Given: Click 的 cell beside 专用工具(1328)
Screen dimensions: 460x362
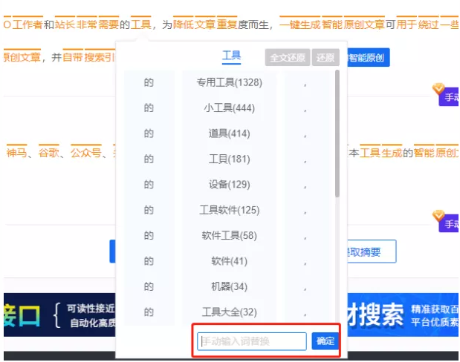Looking at the screenshot, I should click(x=149, y=82).
